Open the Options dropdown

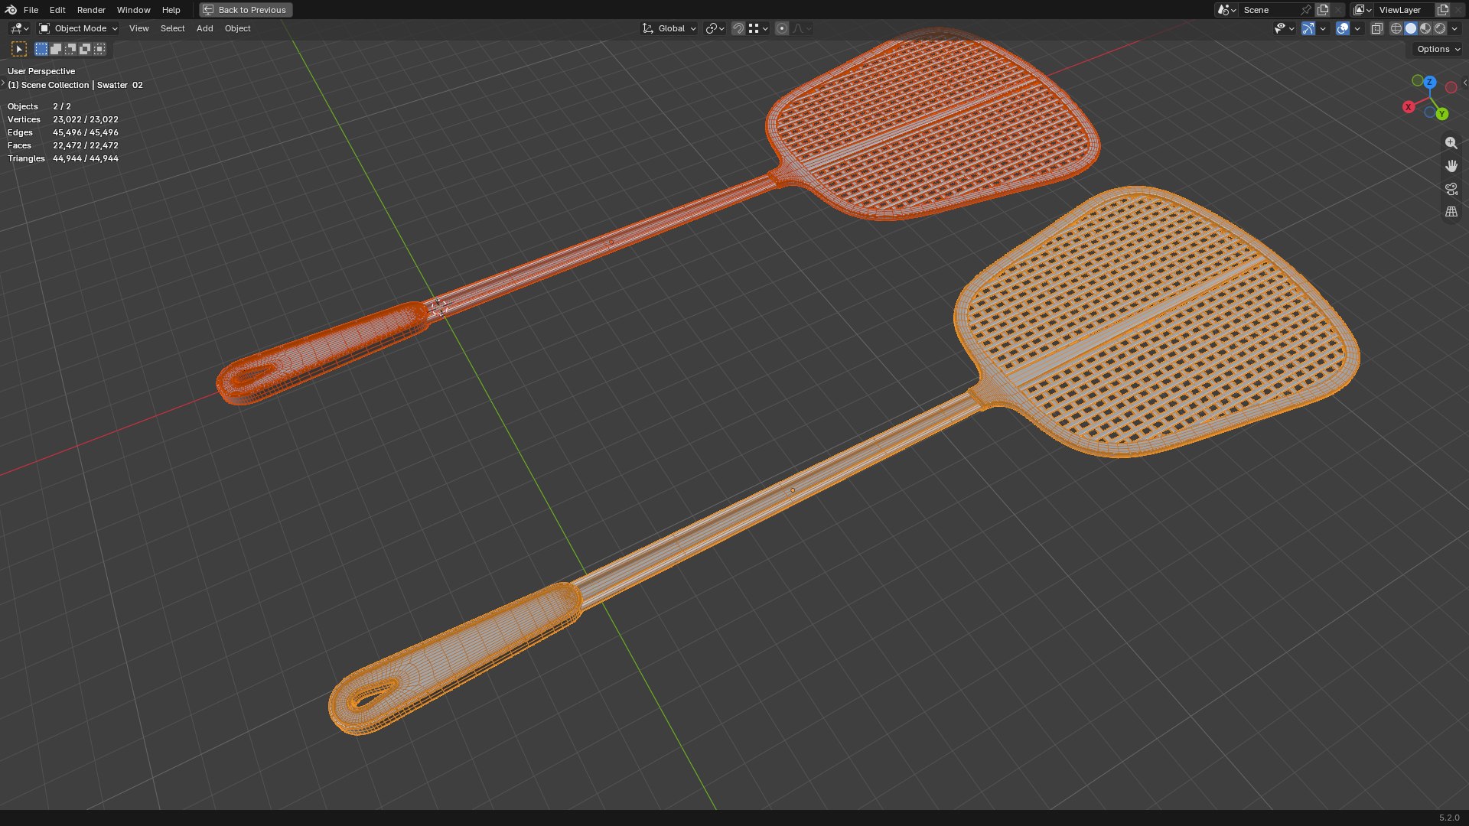click(x=1438, y=49)
